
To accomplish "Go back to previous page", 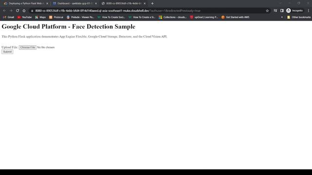I will click(x=4, y=11).
